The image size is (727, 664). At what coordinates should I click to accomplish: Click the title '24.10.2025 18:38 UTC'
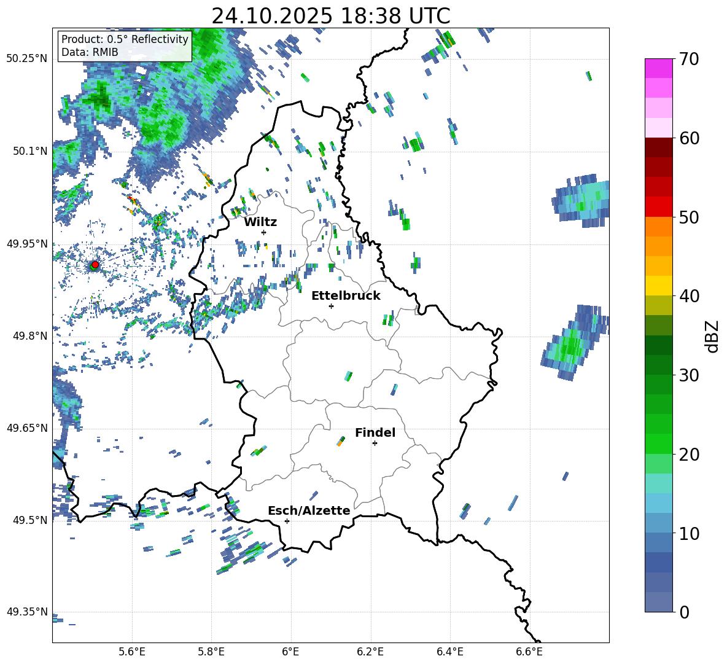pos(330,16)
